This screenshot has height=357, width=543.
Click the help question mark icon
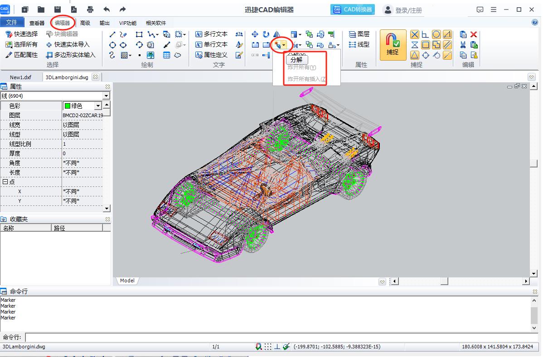click(x=535, y=23)
